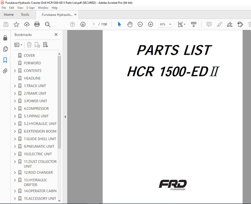This screenshot has height=204, width=251.
Task: Expand the 2.FRAME UNIT bookmark
Action: tap(15, 93)
